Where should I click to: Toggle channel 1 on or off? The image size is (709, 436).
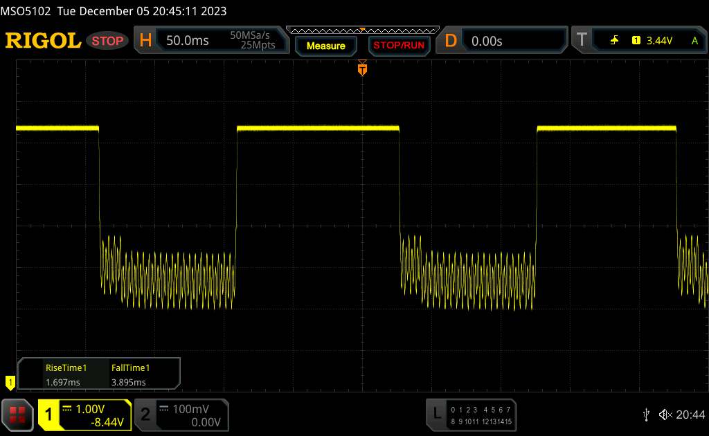[49, 415]
